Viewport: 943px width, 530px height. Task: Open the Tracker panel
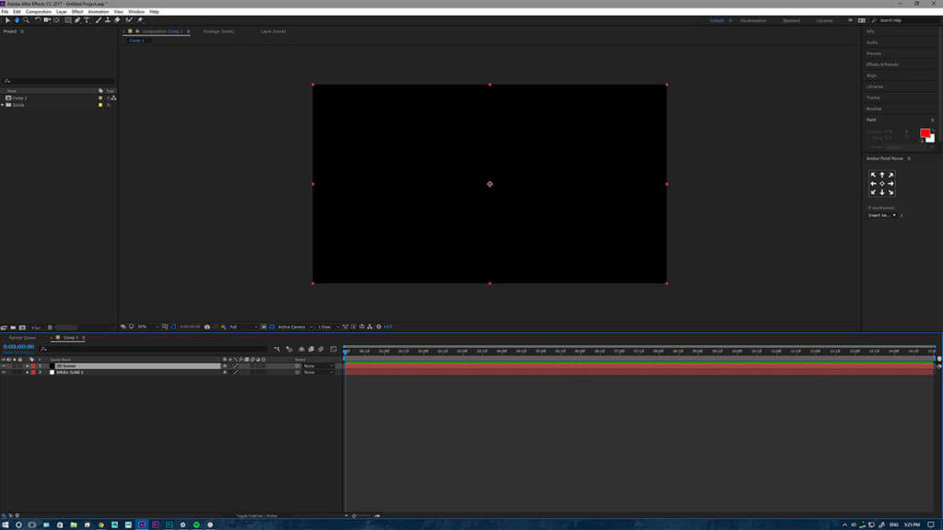(x=873, y=98)
